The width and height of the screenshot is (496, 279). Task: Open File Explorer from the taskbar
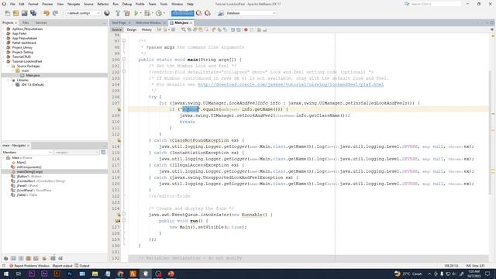pyautogui.click(x=95, y=274)
